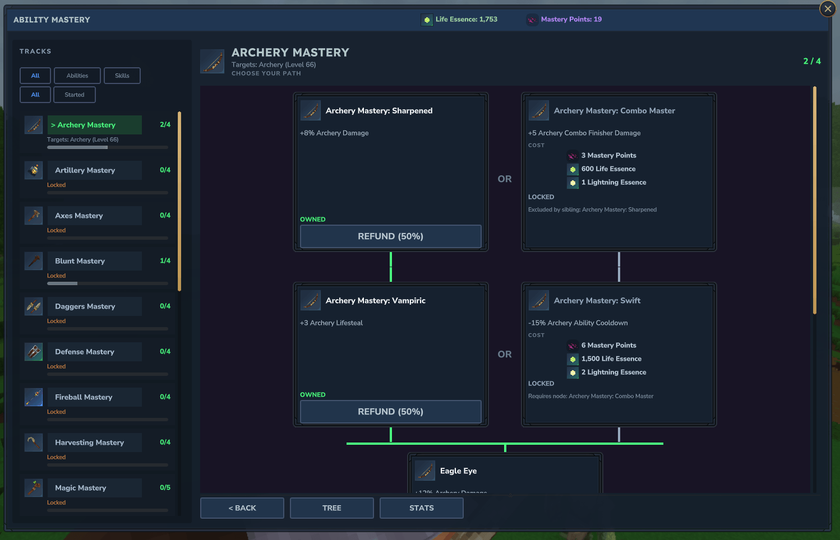Viewport: 840px width, 540px height.
Task: Click the Daggers Mastery icon
Action: point(34,306)
